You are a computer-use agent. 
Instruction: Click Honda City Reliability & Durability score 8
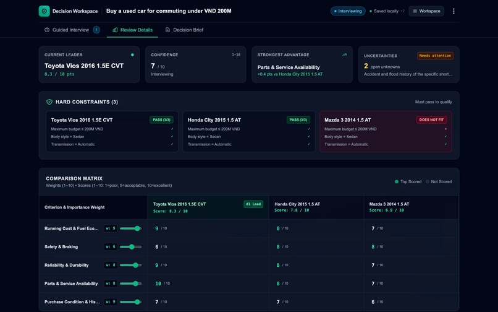click(278, 265)
